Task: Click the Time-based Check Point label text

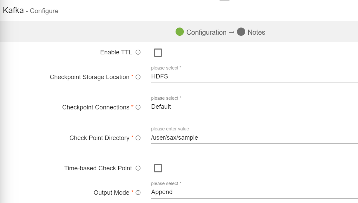Action: click(x=98, y=168)
